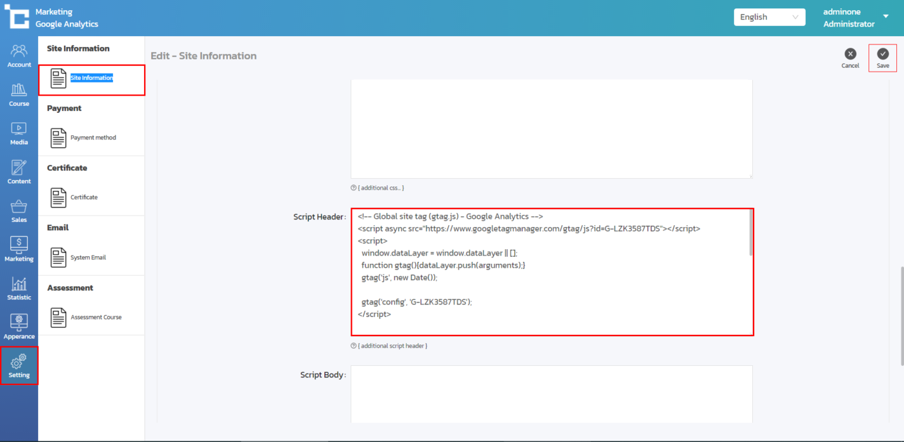
Task: Open the Content editor section
Action: (19, 172)
